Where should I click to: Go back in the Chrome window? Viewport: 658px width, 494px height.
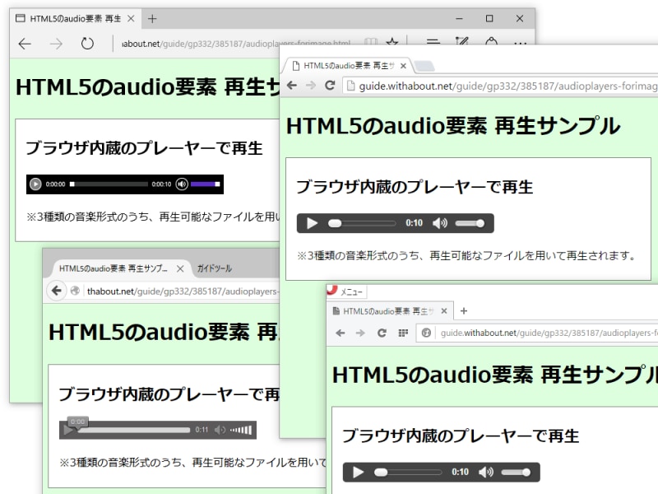pos(292,86)
